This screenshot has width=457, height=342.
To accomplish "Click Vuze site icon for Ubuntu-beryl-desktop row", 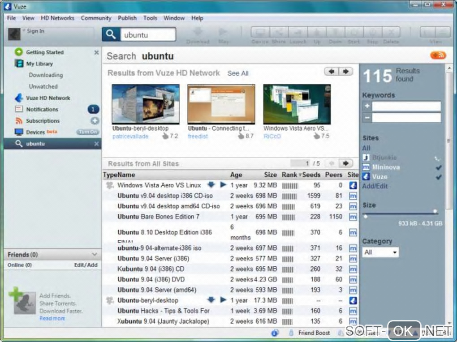I will 353,300.
